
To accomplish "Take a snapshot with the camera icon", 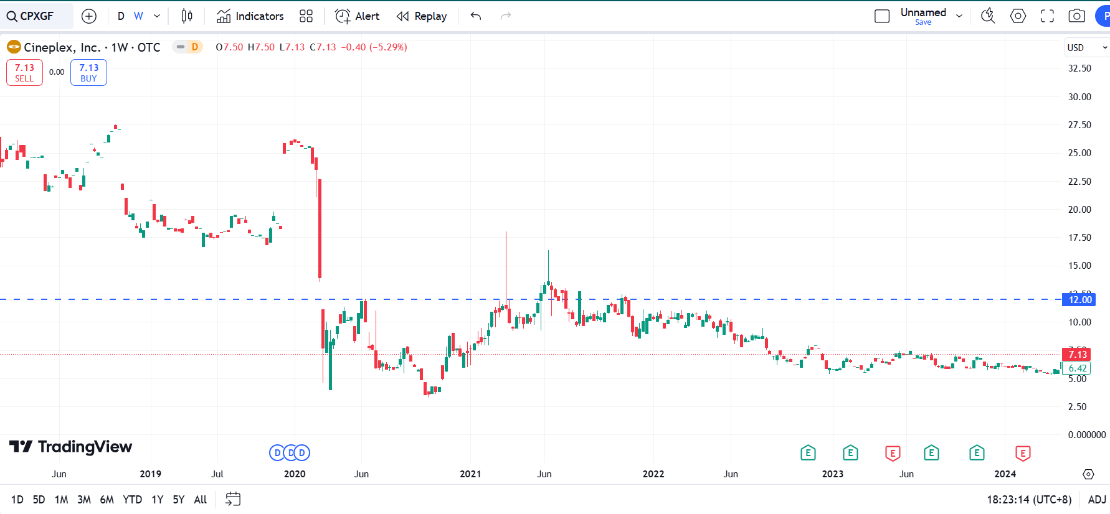I will [1077, 16].
